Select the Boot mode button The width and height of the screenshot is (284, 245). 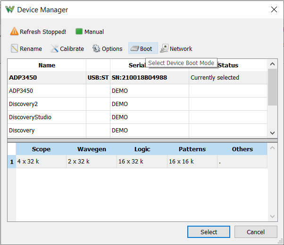click(143, 48)
